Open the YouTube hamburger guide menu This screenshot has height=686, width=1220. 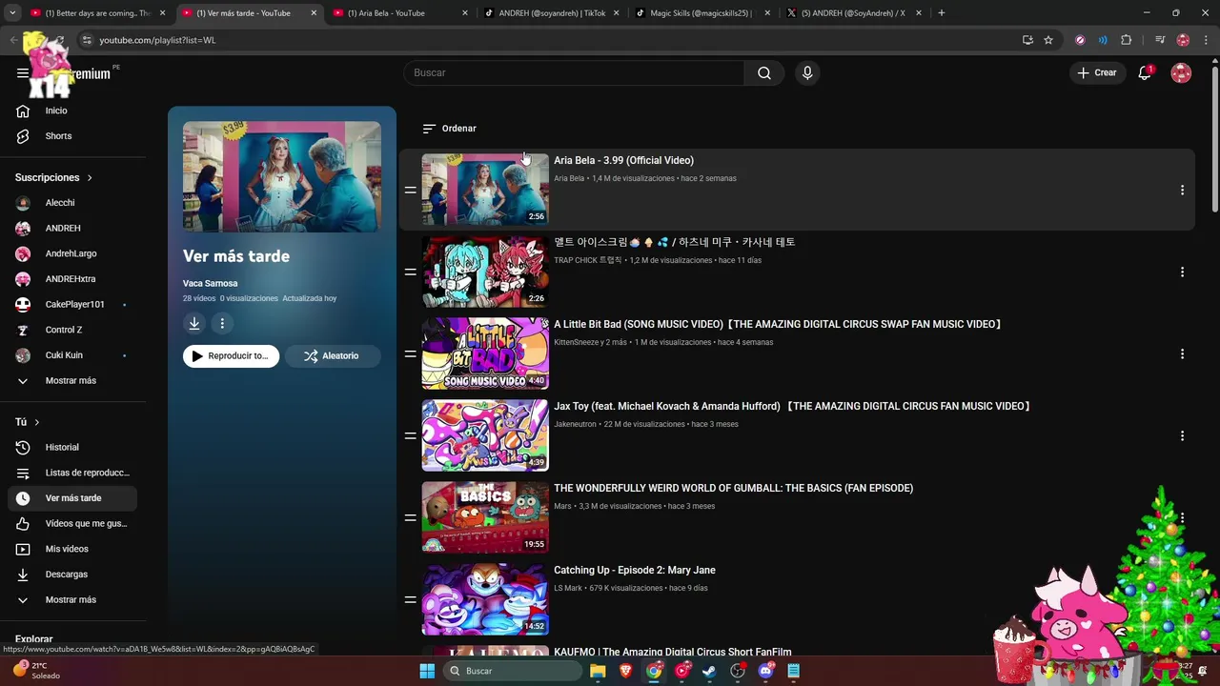[x=23, y=72]
